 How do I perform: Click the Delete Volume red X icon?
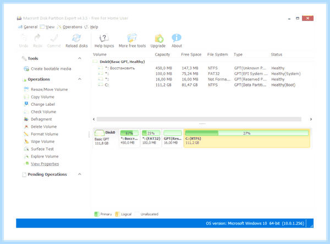coord(26,127)
